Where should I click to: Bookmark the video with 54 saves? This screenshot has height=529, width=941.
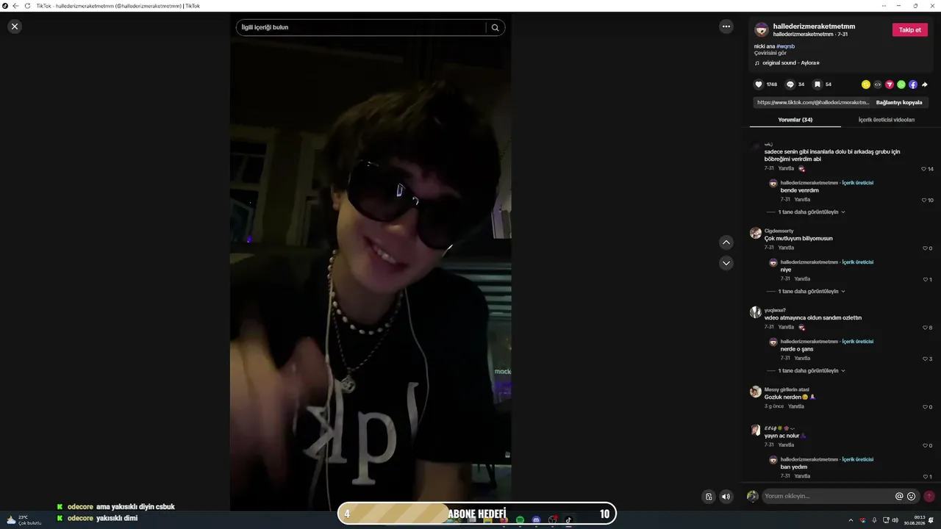[x=817, y=84]
